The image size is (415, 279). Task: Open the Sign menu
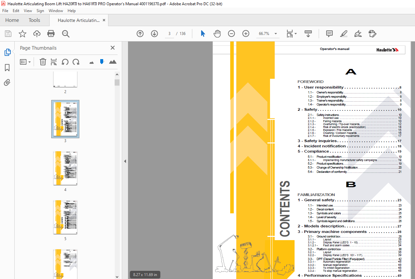40,11
